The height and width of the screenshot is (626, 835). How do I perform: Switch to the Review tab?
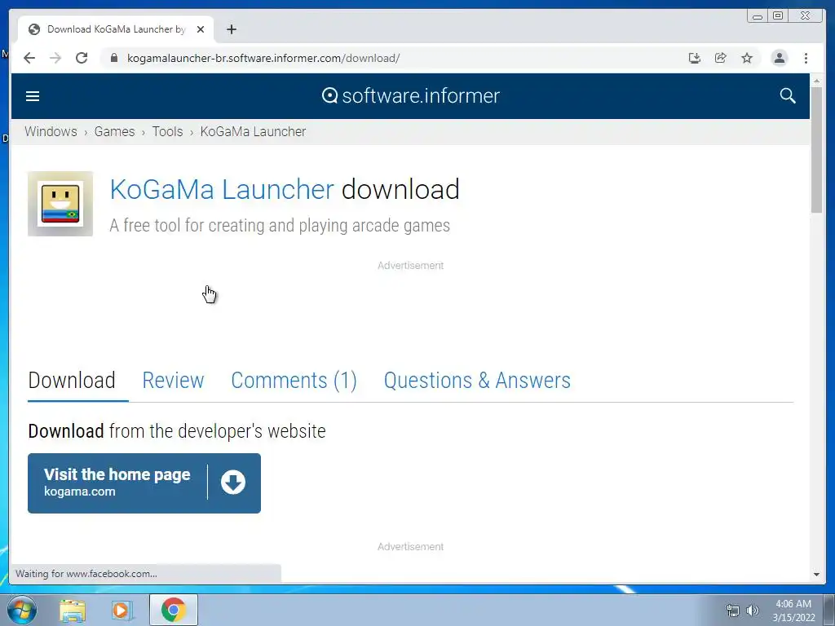[173, 381]
